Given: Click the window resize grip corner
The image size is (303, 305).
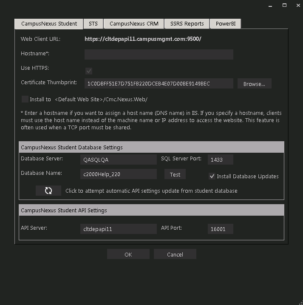Looking at the screenshot, I should tap(301, 303).
